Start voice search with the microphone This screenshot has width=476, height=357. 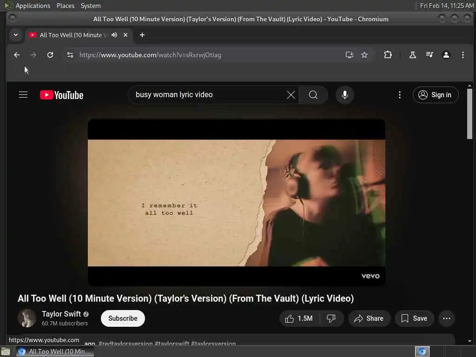click(x=344, y=95)
